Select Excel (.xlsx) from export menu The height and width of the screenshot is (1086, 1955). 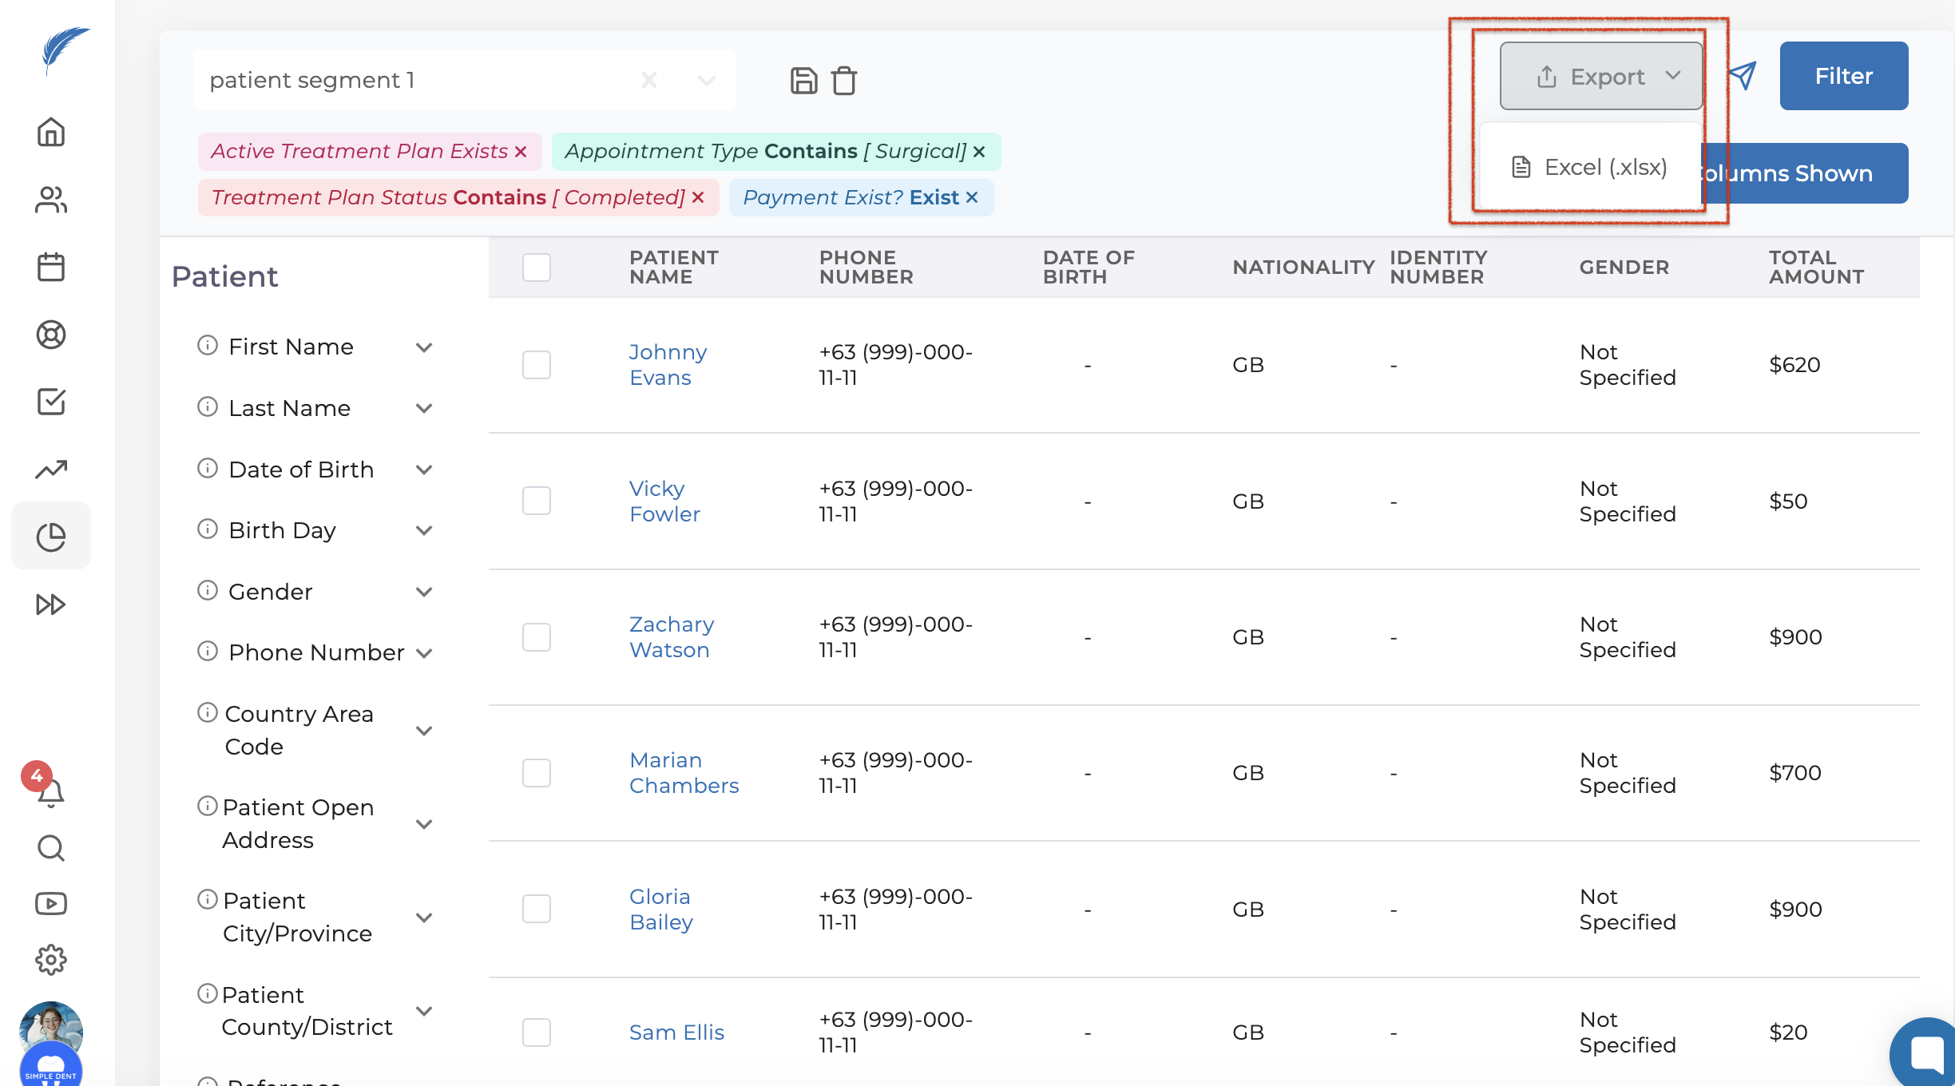pos(1590,168)
